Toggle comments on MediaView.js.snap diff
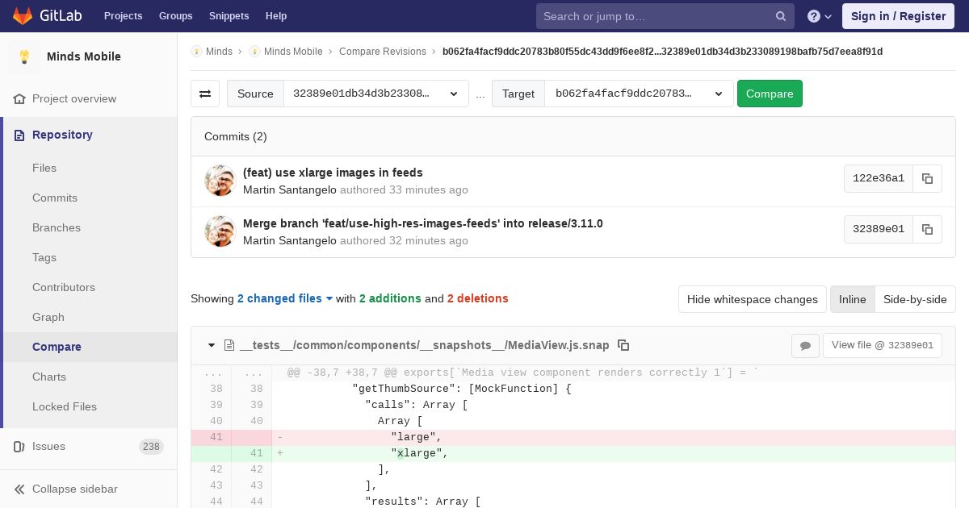Image resolution: width=969 pixels, height=508 pixels. (805, 345)
